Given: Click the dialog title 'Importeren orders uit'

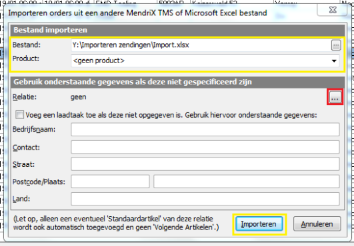Looking at the screenshot, I should coord(137,13).
